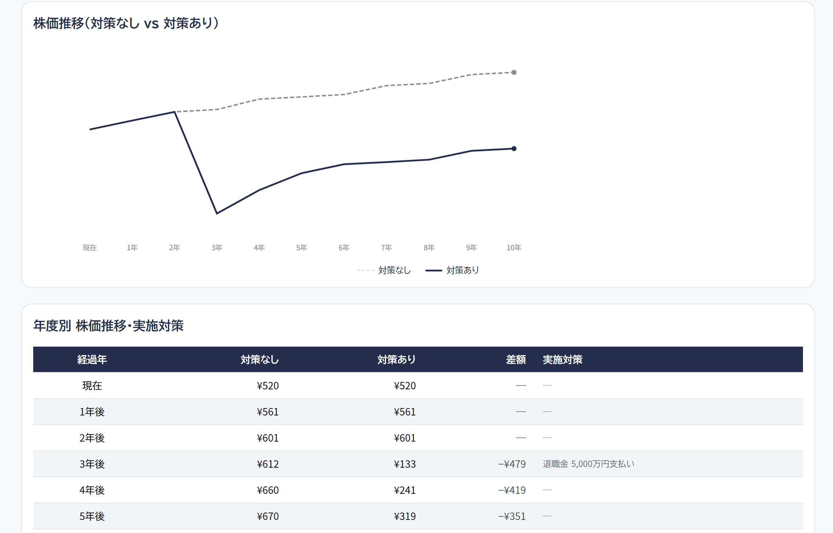Click the ¥133 value in 3年後 row

pyautogui.click(x=405, y=464)
